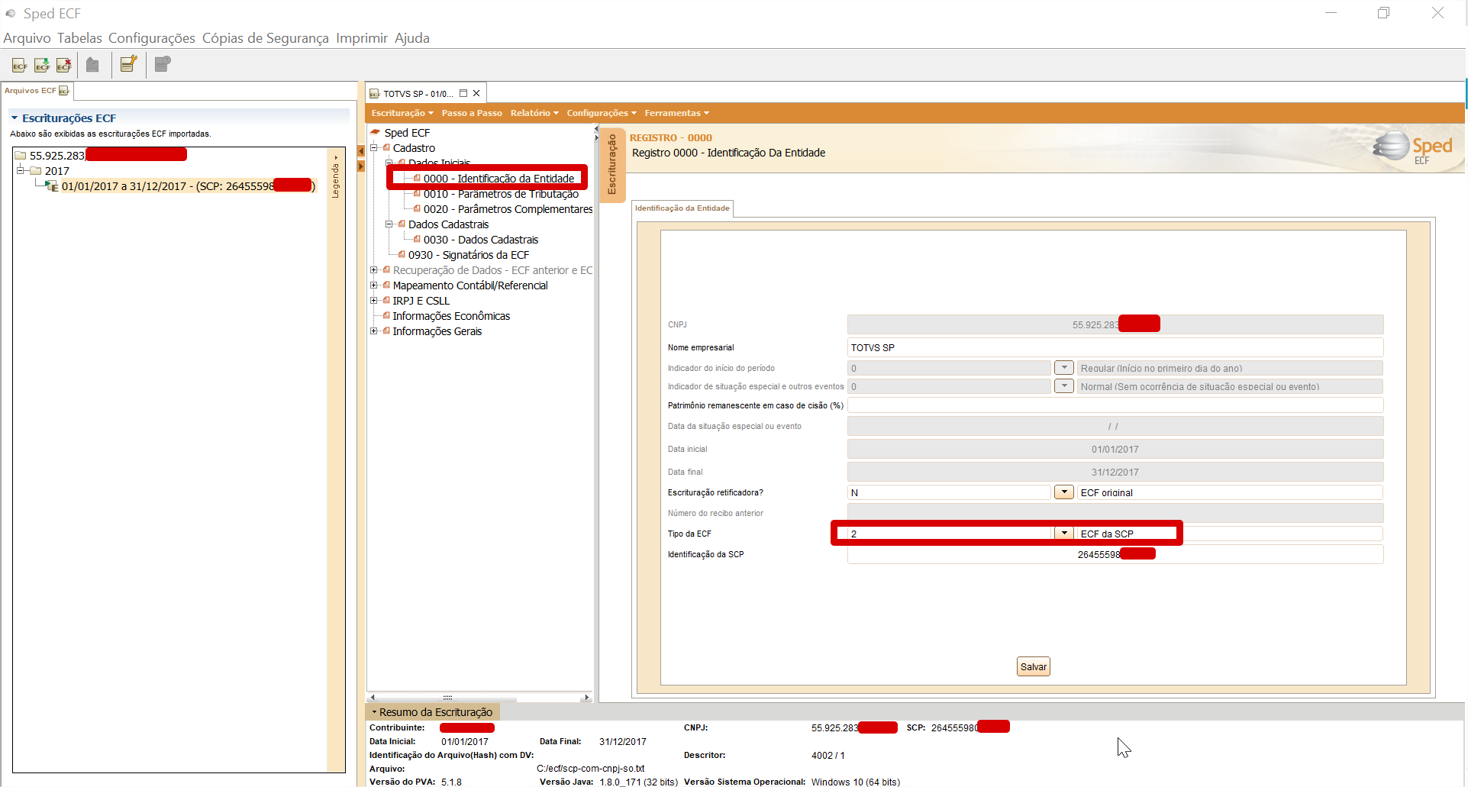Click the ECF icon on Arquivos ECF tab
The width and height of the screenshot is (1468, 787).
tap(64, 91)
